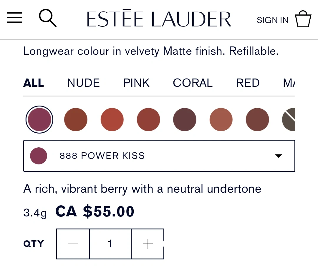Increase quantity with plus button
Image resolution: width=318 pixels, height=270 pixels.
[x=148, y=244]
